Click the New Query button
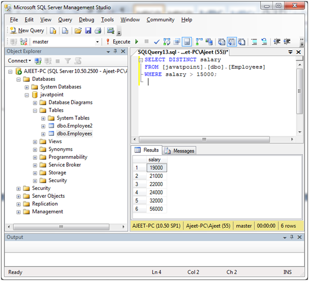This screenshot has height=281, width=309. click(x=27, y=31)
